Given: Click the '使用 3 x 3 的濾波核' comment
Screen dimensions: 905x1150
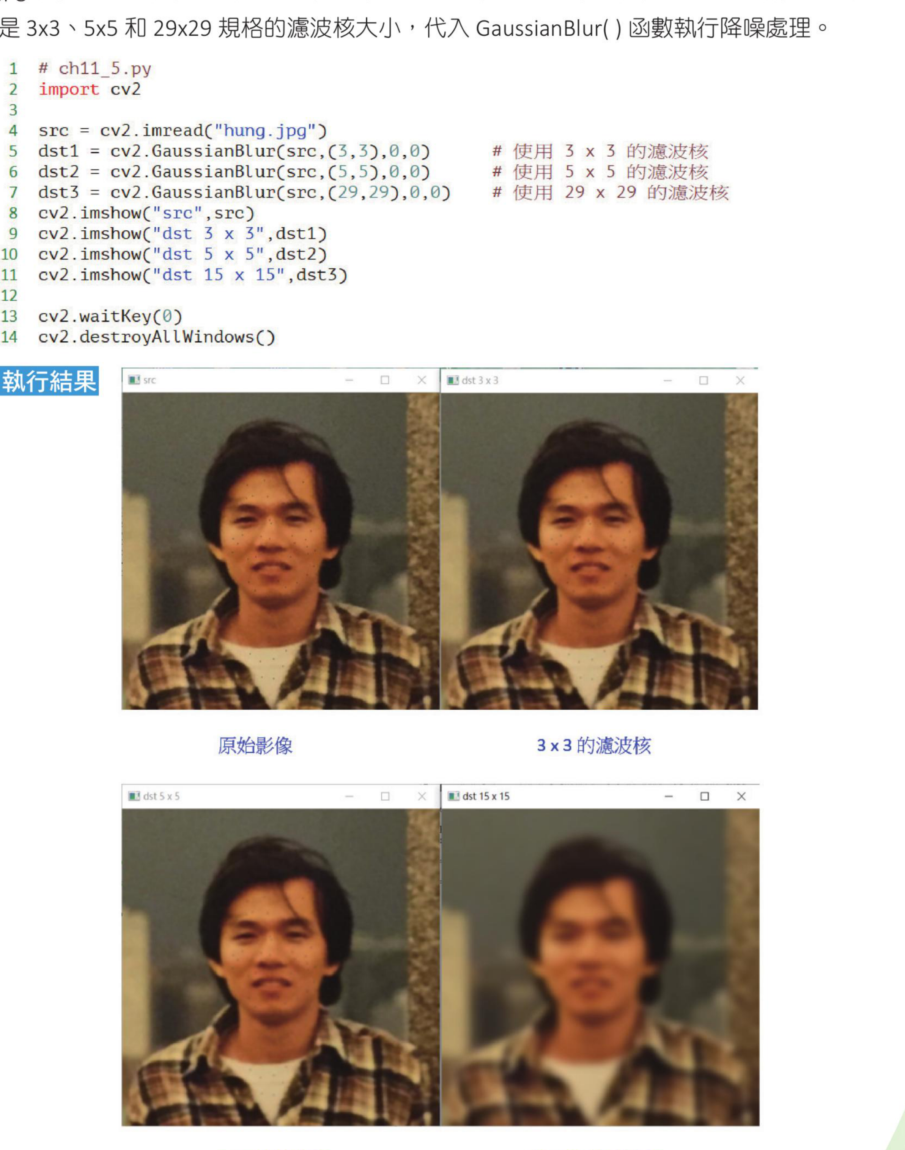Looking at the screenshot, I should pos(600,151).
